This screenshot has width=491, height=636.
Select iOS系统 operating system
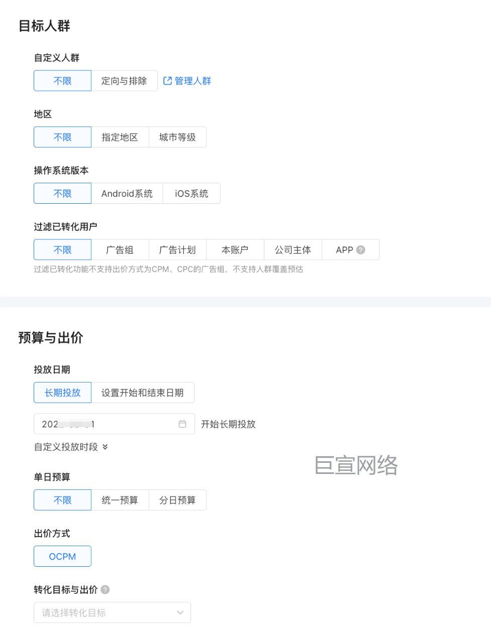coord(191,193)
